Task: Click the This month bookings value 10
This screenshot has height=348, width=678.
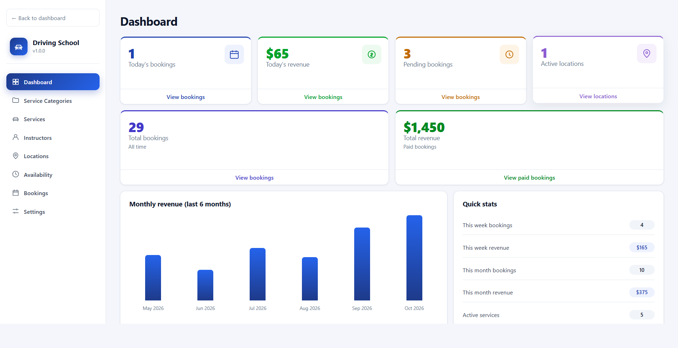Action: point(642,270)
